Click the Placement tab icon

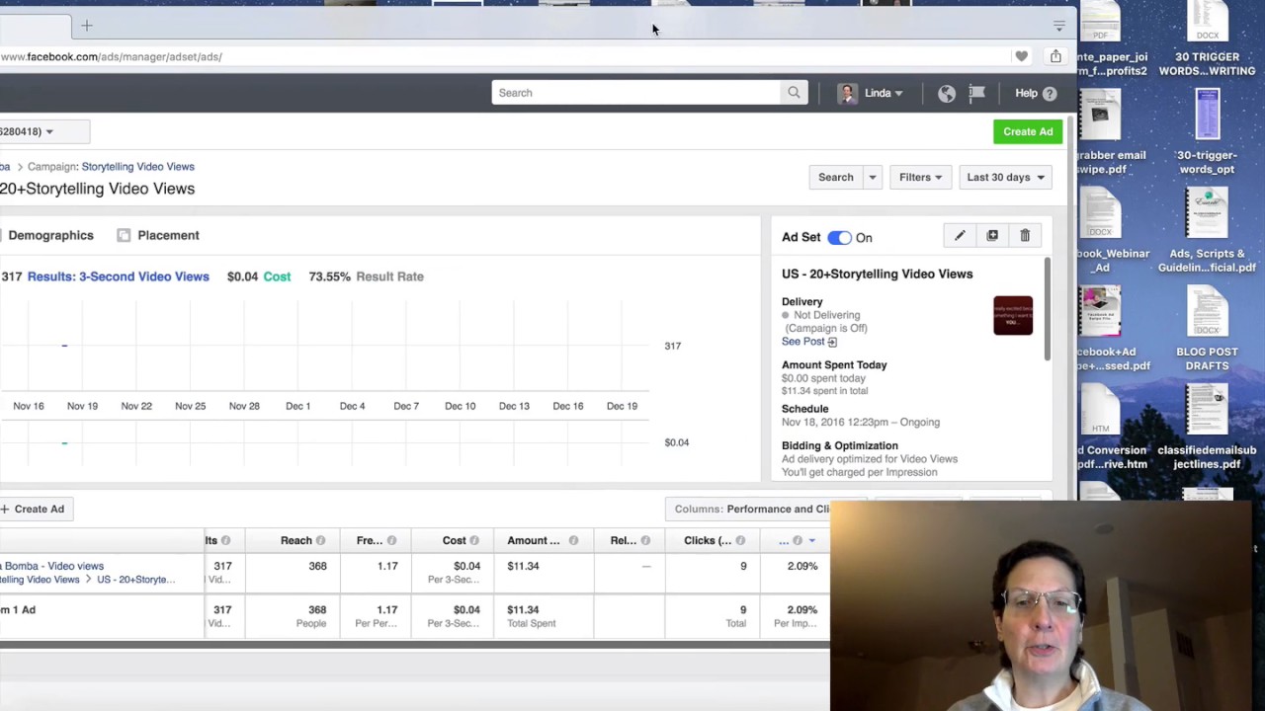(124, 235)
